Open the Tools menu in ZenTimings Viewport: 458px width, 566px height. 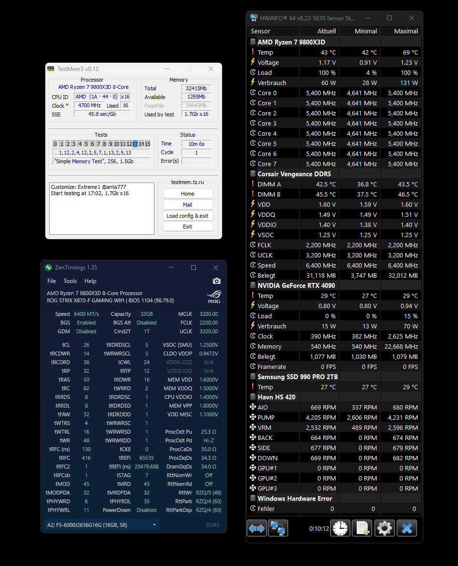(x=70, y=281)
